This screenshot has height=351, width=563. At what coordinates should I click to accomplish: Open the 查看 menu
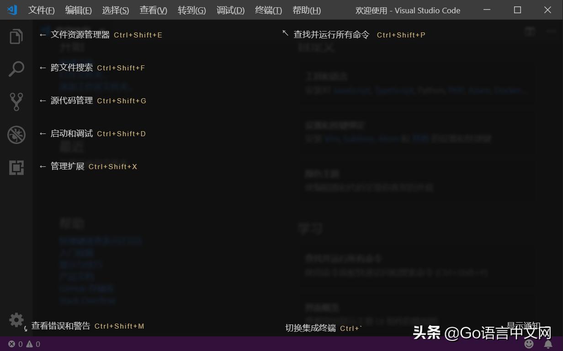(x=153, y=10)
